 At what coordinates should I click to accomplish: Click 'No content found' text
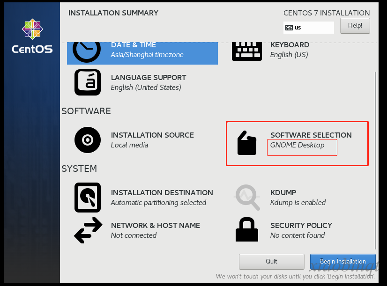point(298,235)
